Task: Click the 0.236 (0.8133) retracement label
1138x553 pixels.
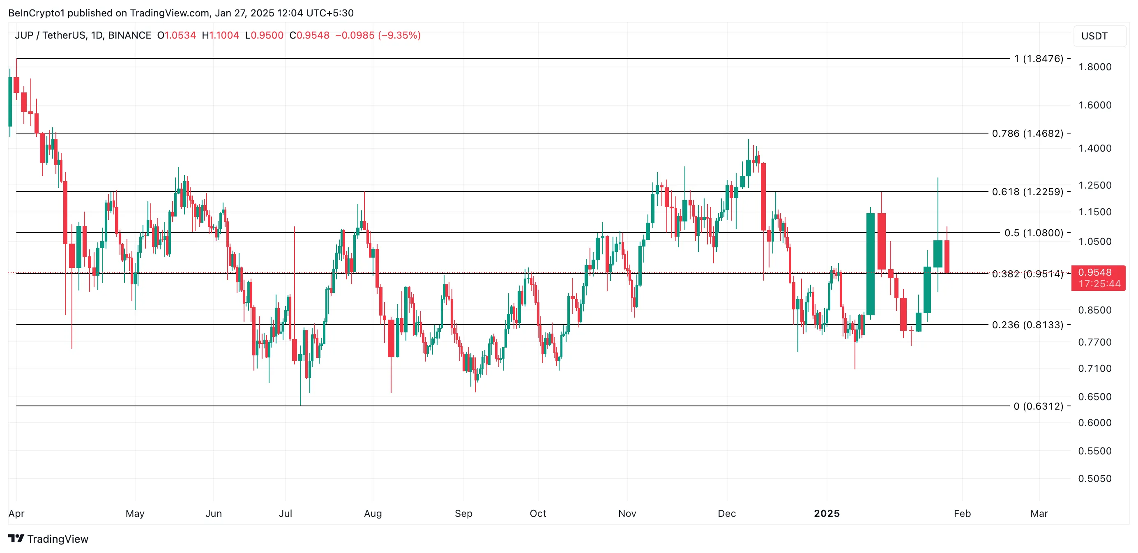Action: (1027, 325)
